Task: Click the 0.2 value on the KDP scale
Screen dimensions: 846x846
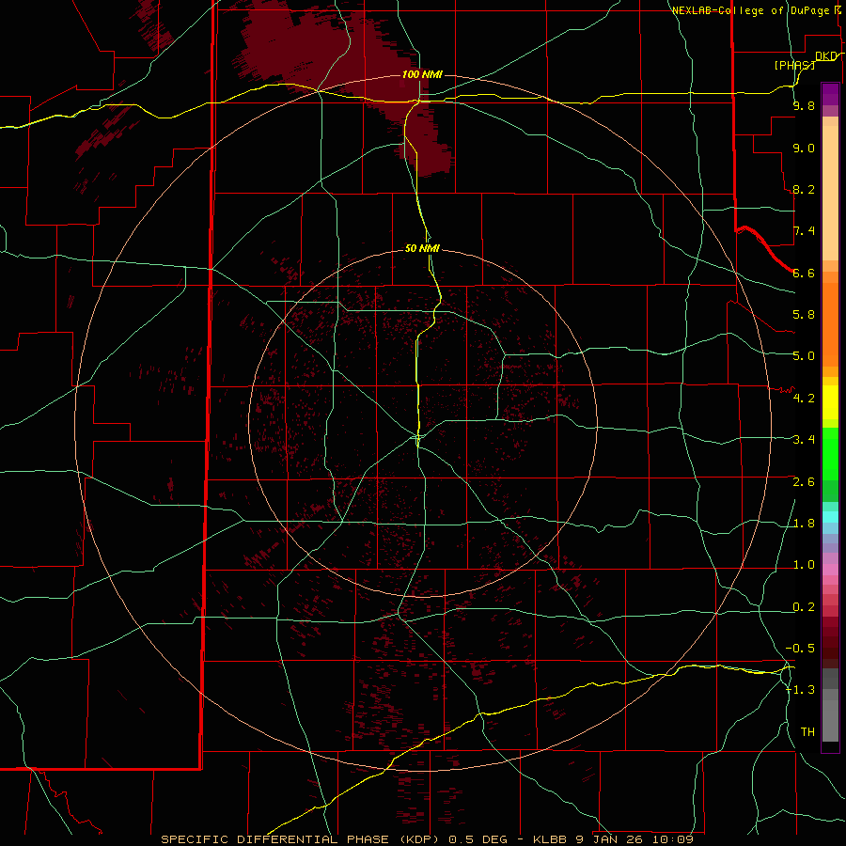Action: tap(804, 607)
